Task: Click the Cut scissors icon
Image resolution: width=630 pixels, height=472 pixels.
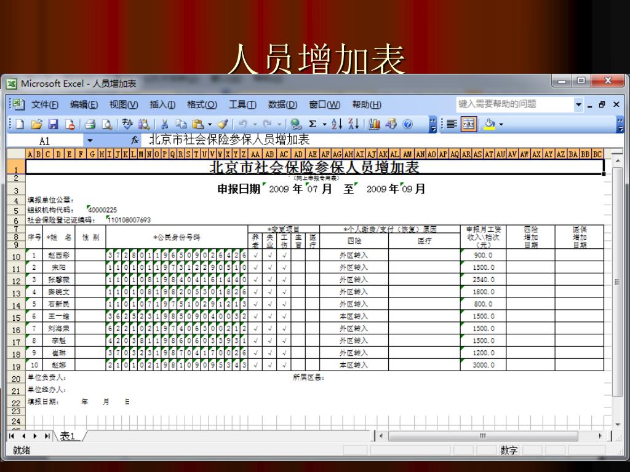Action: (x=164, y=124)
